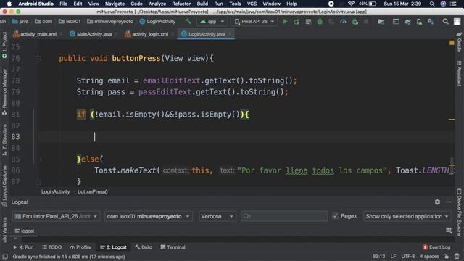This screenshot has height=261, width=464.
Task: Click the user account avatar icon
Action: 457,22
